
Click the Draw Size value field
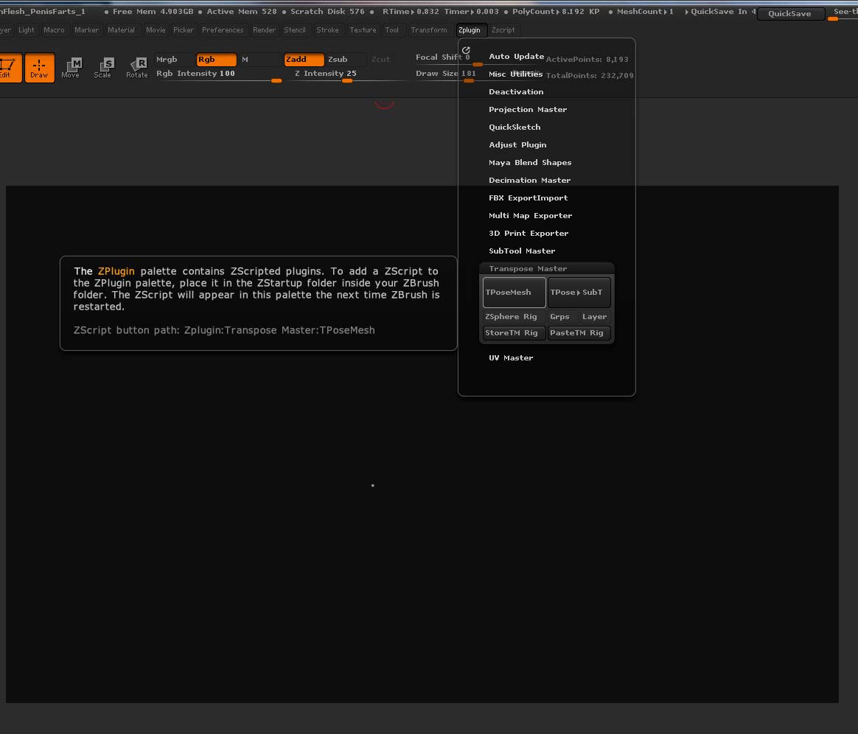(x=470, y=74)
